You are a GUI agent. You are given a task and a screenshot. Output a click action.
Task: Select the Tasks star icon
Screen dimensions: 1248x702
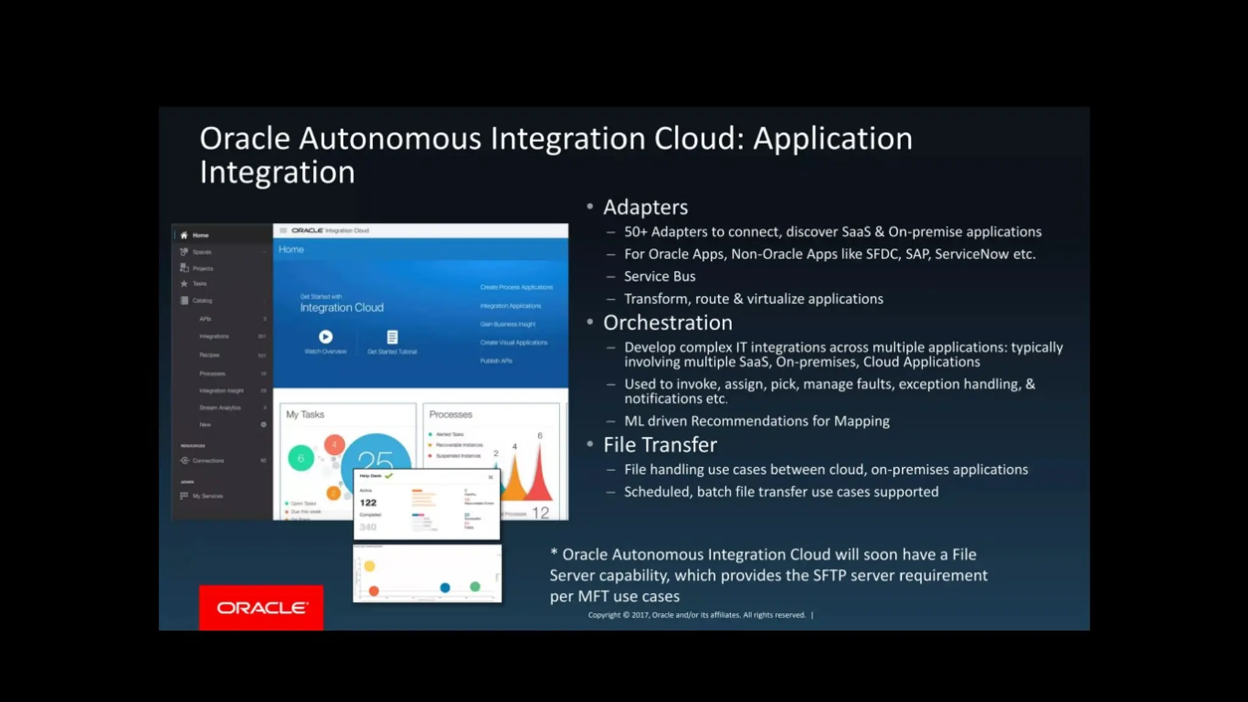184,283
